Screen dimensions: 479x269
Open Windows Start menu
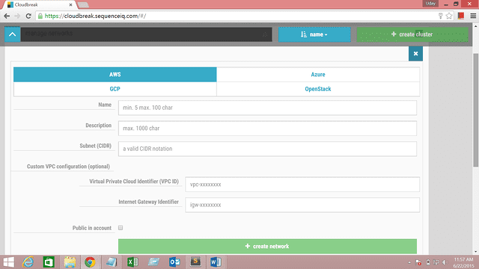tap(8, 262)
